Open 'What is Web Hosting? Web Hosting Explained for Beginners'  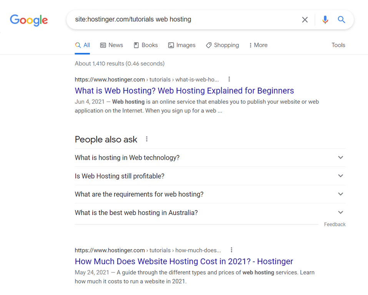coord(184,91)
